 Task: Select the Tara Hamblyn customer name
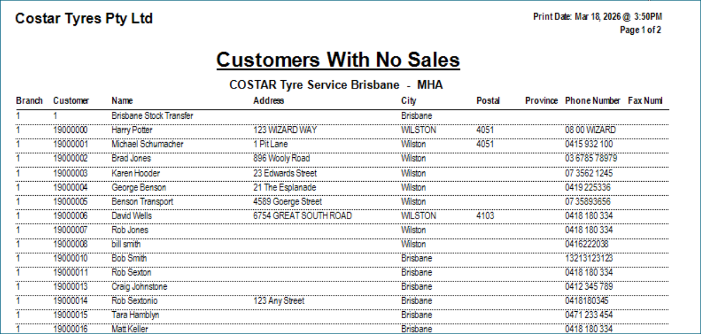pos(135,315)
